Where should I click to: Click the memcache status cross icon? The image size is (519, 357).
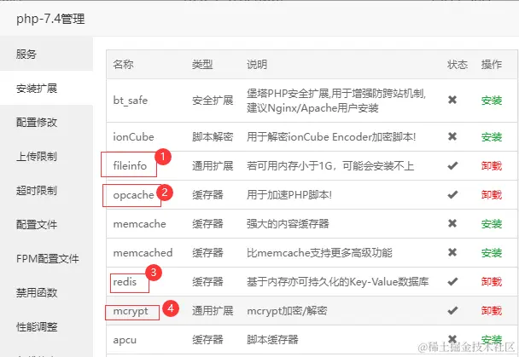(452, 223)
